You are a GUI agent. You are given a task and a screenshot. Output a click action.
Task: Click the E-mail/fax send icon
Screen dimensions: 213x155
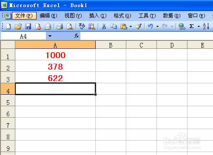(48, 26)
